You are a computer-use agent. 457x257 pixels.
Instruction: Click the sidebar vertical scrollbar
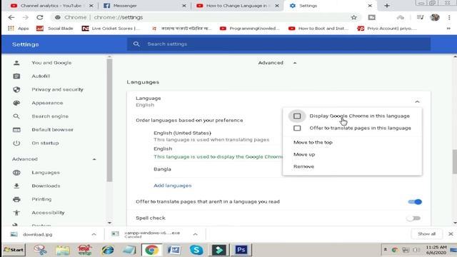point(109,120)
